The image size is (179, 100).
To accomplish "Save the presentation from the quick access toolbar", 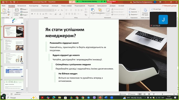I will pos(3,2).
